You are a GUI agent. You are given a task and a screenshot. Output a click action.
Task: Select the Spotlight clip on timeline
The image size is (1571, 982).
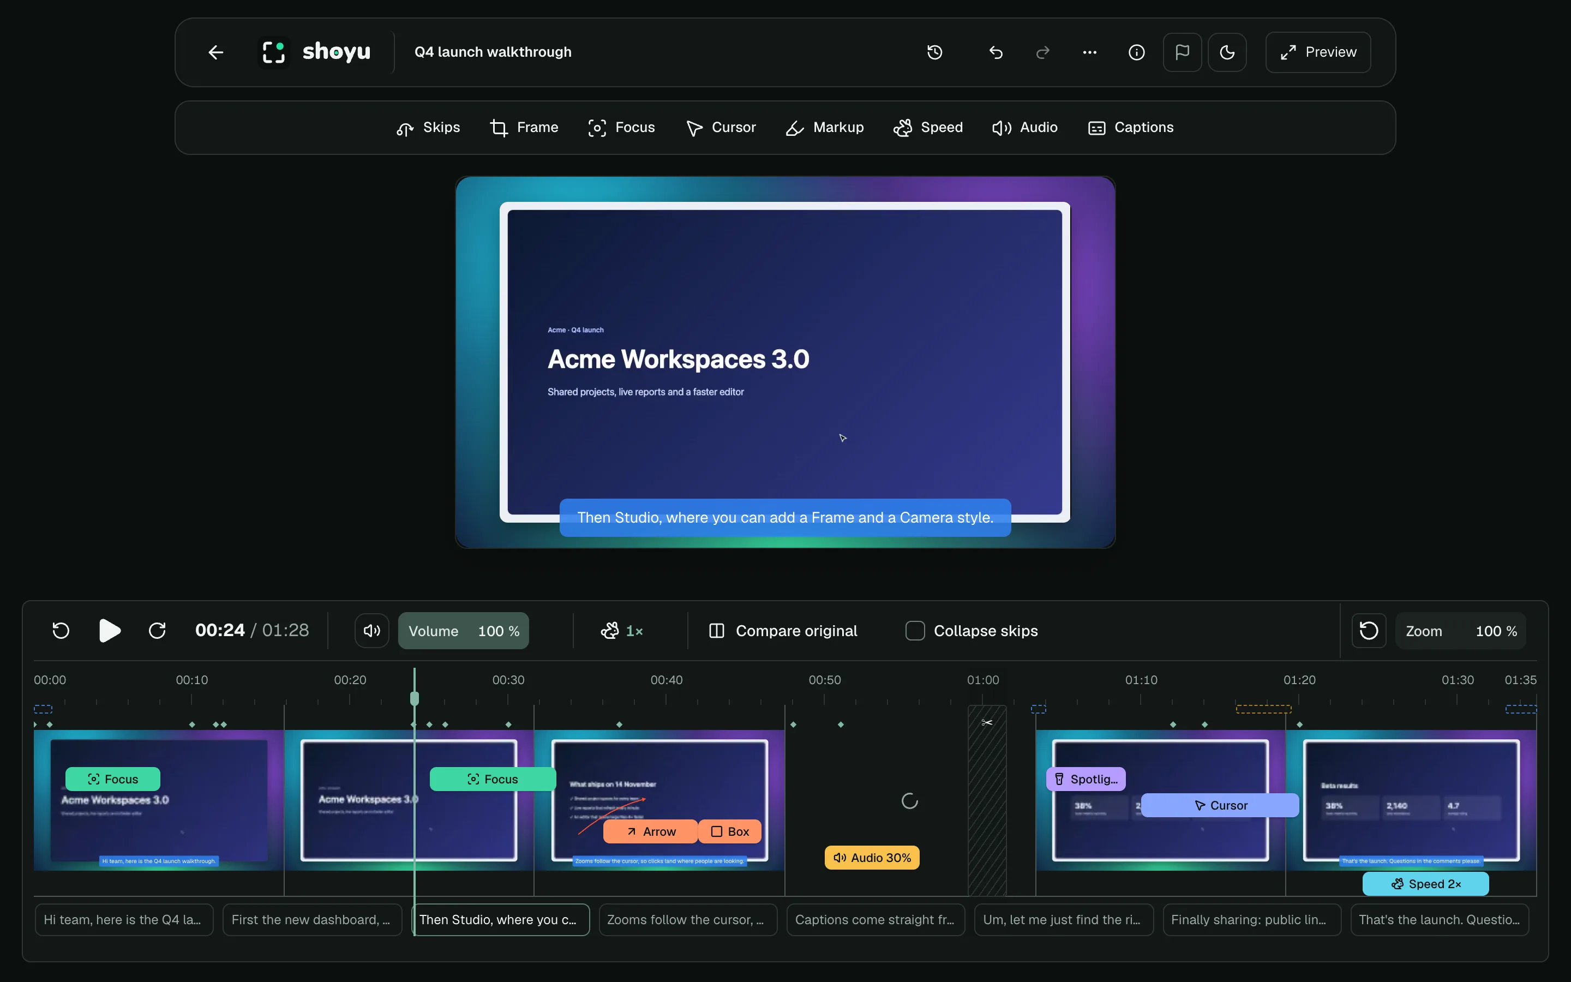click(1086, 780)
